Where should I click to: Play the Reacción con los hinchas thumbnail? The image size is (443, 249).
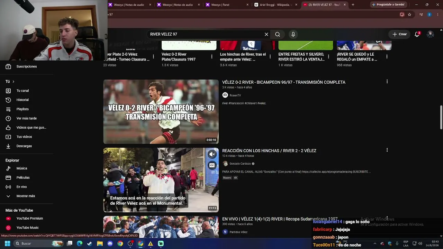coord(161,180)
